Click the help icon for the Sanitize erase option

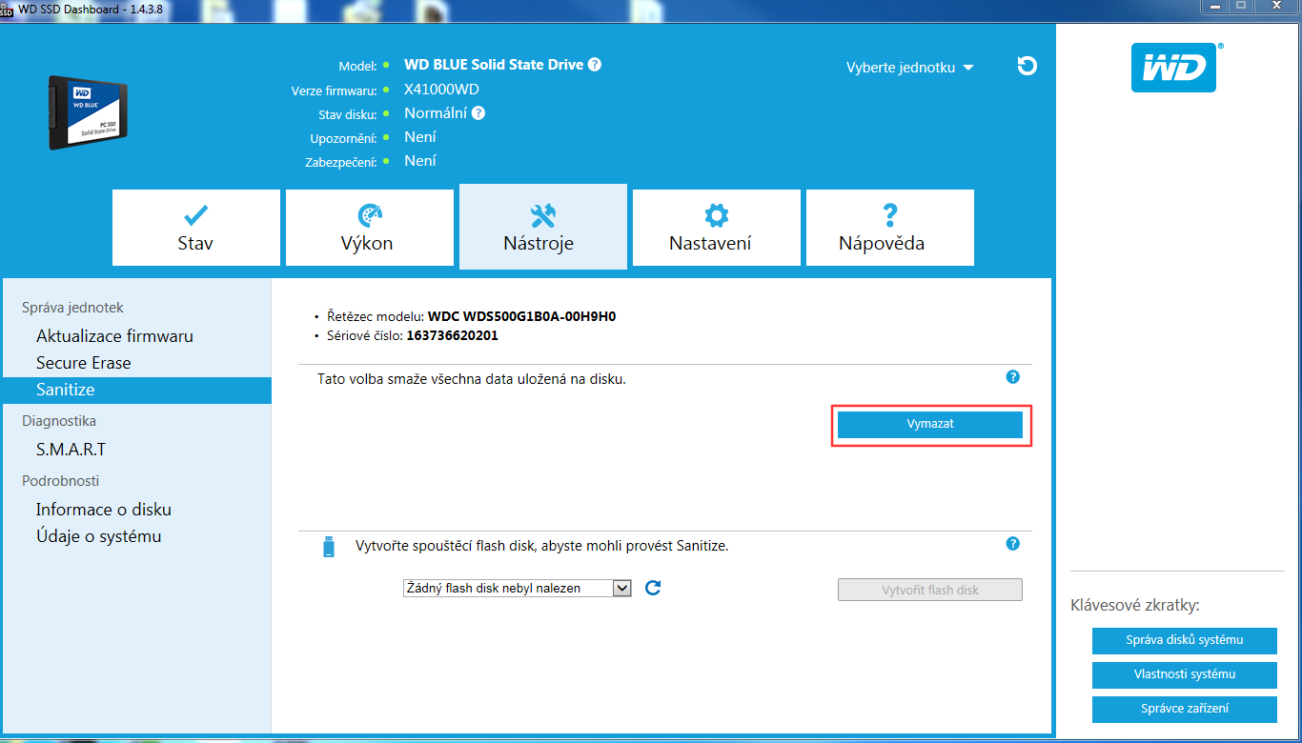(x=1013, y=377)
